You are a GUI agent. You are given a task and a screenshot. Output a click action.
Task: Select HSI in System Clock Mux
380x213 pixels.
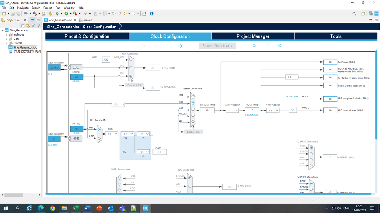193,103
